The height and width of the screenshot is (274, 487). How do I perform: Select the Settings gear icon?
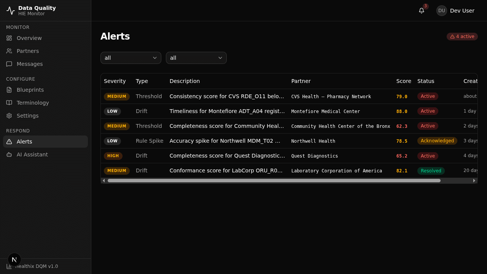9,116
